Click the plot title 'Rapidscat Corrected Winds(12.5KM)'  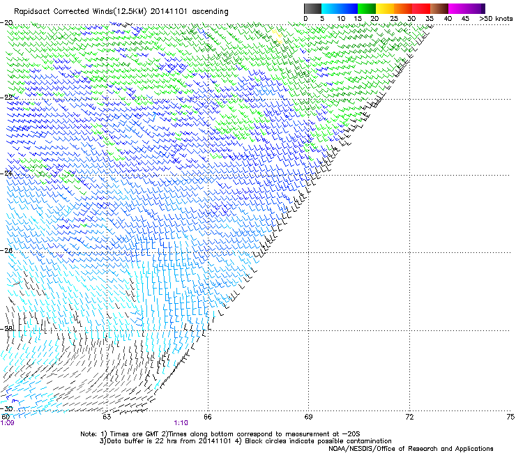coord(80,12)
